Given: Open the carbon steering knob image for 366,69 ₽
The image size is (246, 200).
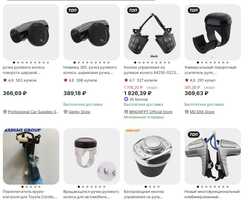Looking at the screenshot, I should 31,32.
